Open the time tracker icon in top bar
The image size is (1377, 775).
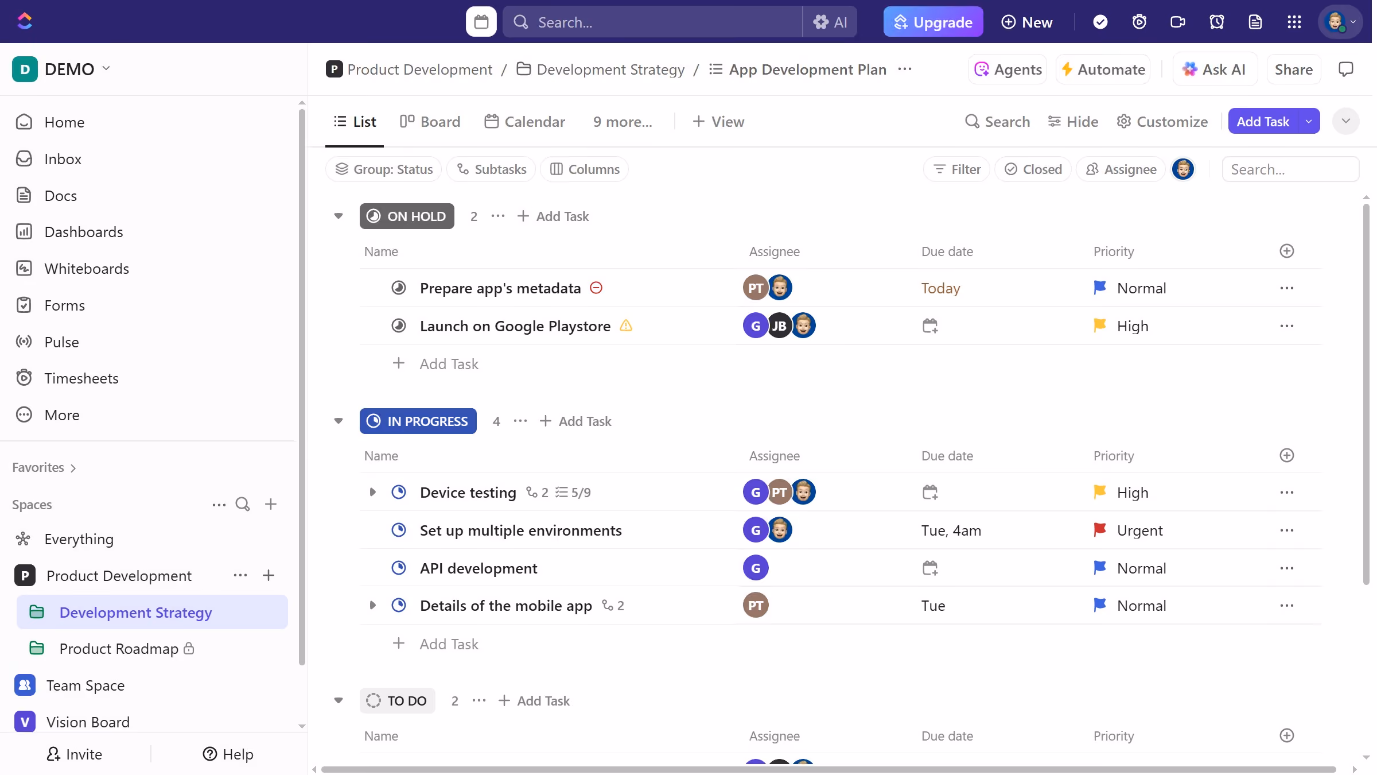point(1139,22)
